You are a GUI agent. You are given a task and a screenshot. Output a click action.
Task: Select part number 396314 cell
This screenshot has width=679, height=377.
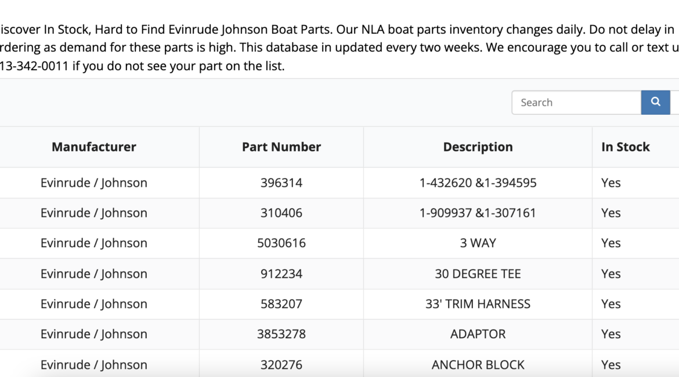[281, 183]
